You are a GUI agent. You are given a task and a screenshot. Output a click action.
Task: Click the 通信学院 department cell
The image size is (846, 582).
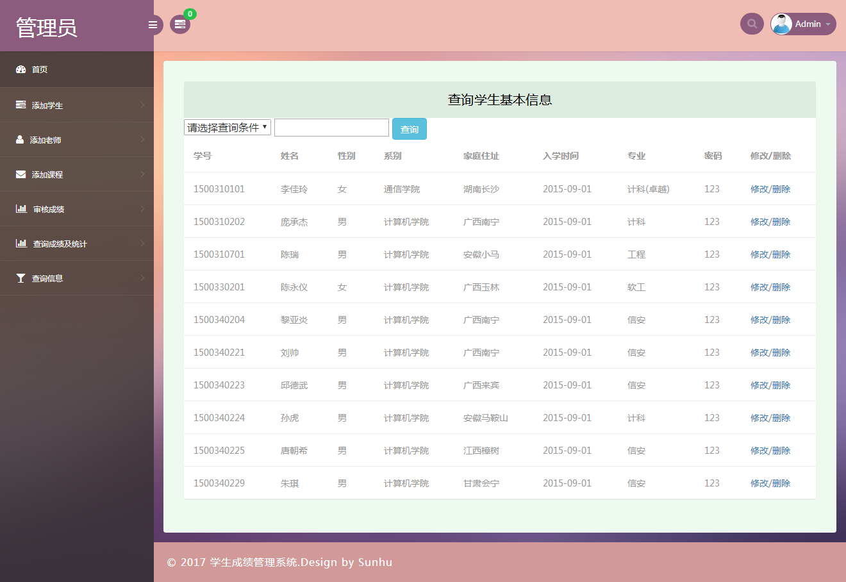point(402,189)
